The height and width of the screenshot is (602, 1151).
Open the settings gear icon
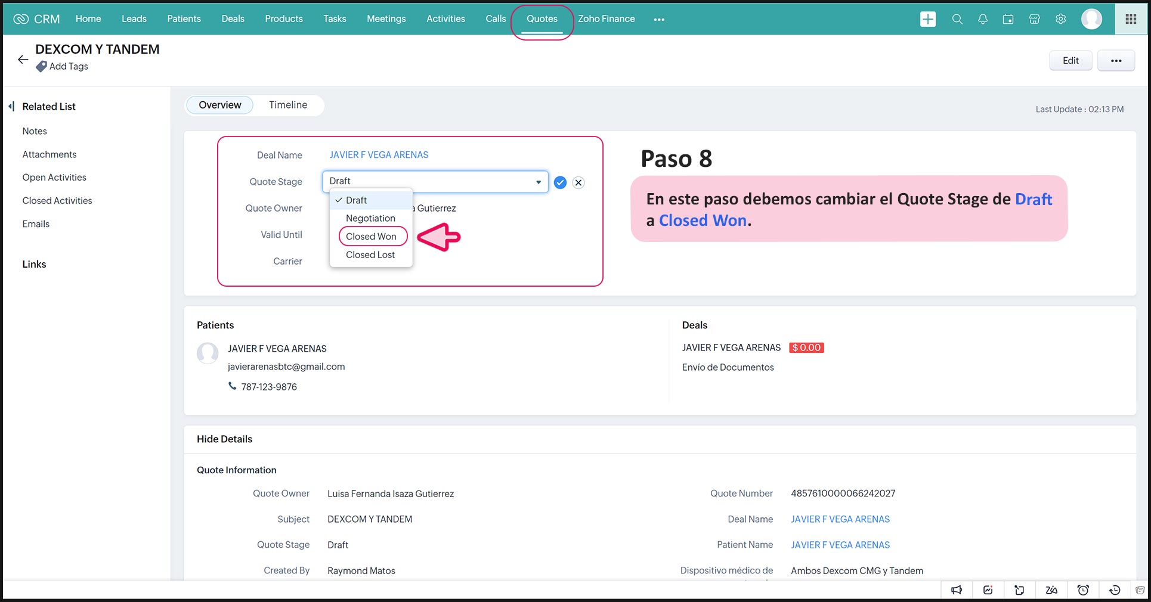coord(1060,19)
